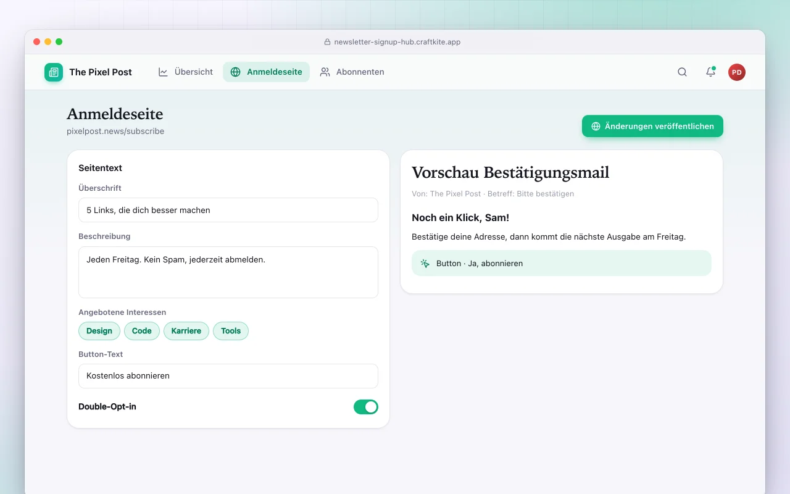Screen dimensions: 790x494
Task: Edit the Überschrift input field
Action: pyautogui.click(x=228, y=210)
